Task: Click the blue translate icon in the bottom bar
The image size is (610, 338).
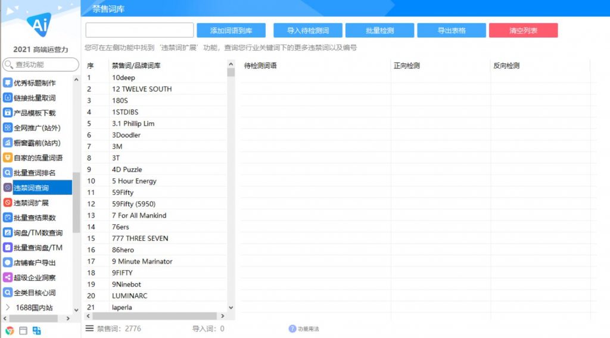Action: click(x=36, y=331)
